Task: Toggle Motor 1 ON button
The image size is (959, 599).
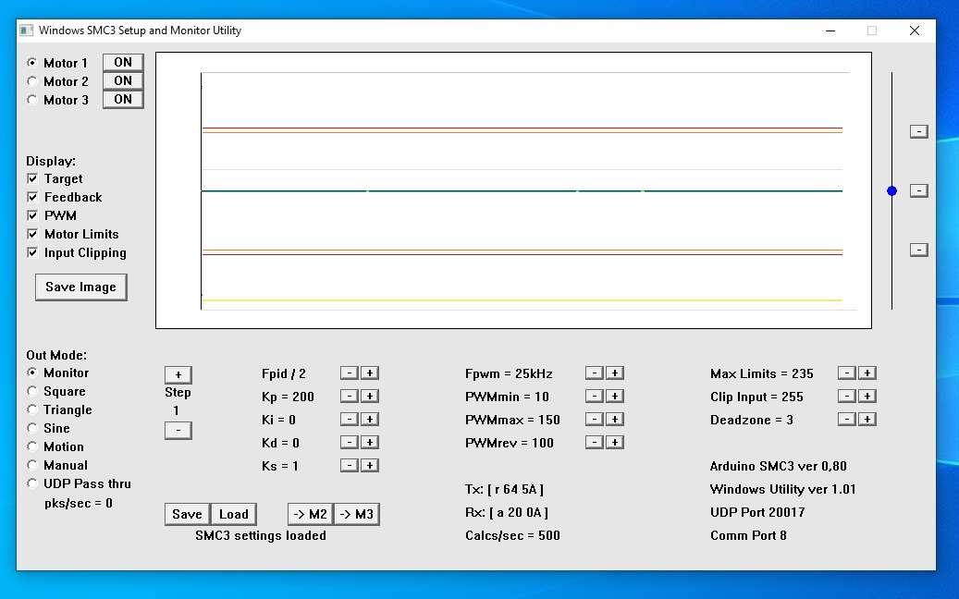Action: [123, 62]
